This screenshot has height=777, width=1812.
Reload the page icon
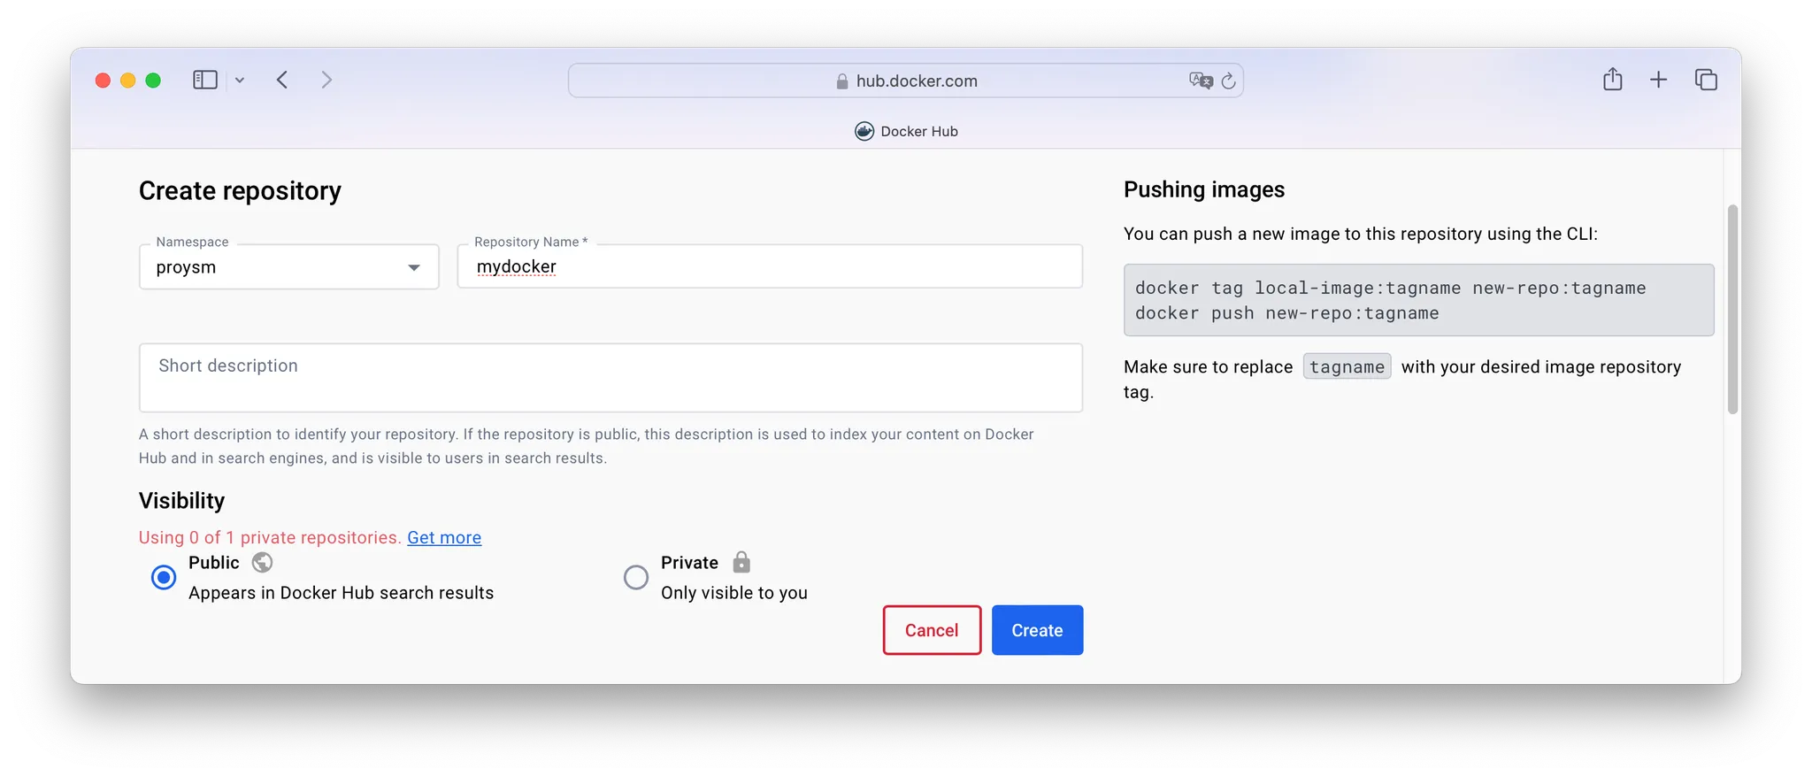coord(1228,81)
